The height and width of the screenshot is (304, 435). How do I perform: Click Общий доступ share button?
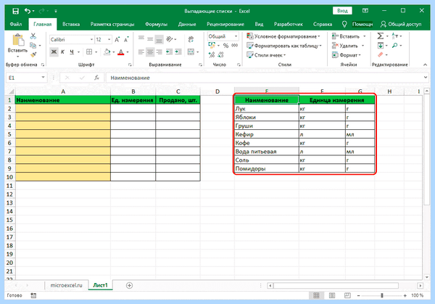tap(401, 24)
